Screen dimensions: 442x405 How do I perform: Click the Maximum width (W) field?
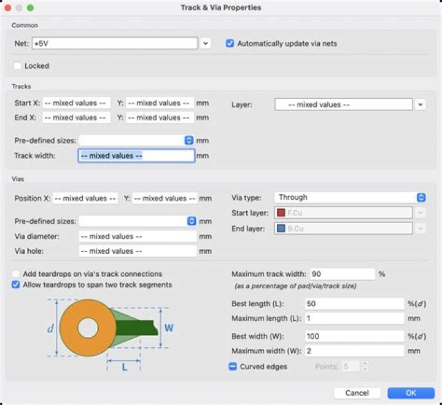(355, 351)
